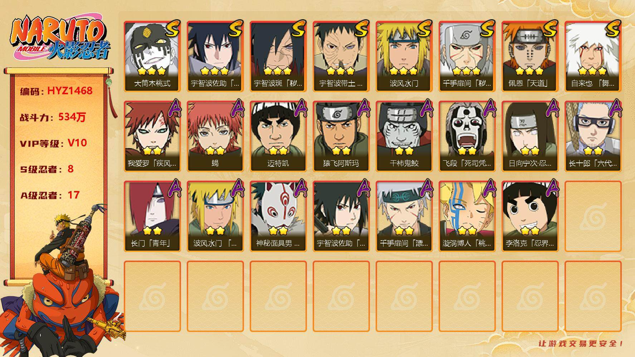Click the A rank badge on 我爱罗 card

tap(173, 109)
